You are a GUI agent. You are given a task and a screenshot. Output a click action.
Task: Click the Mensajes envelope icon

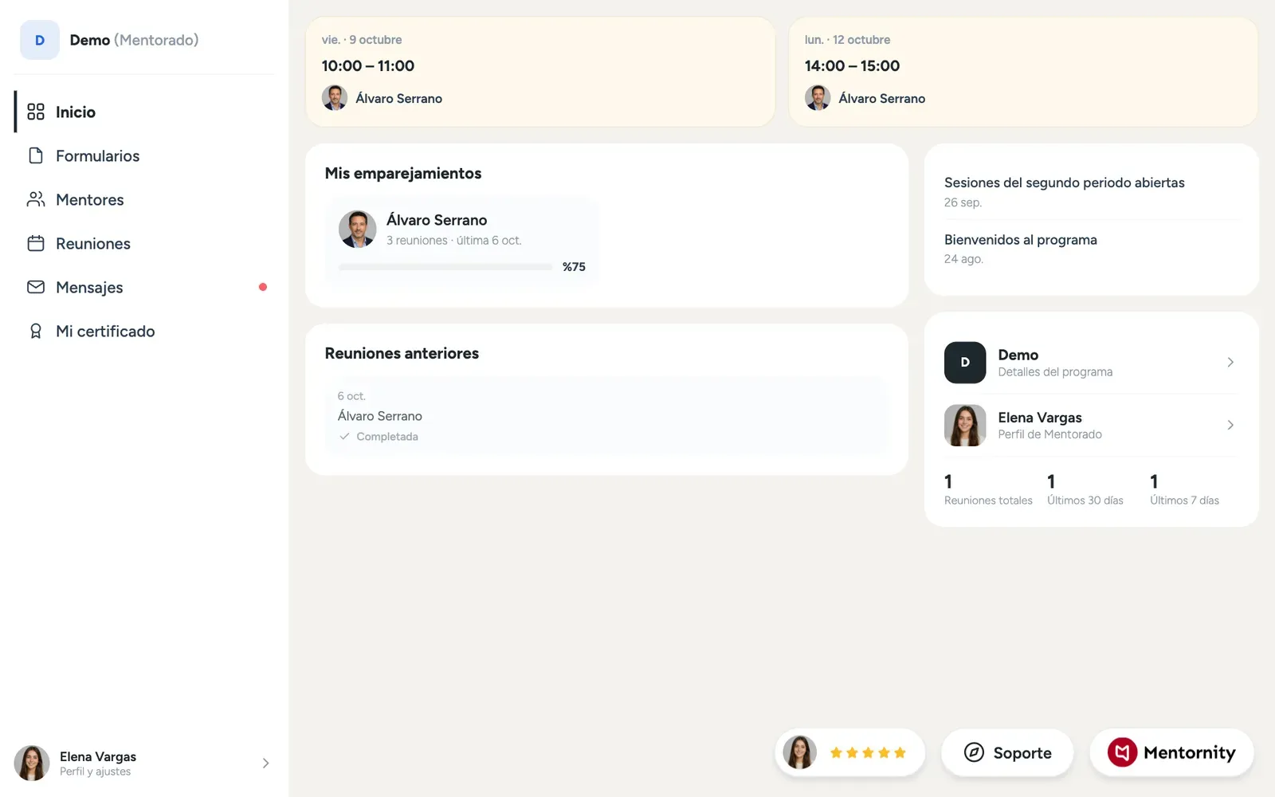point(36,287)
